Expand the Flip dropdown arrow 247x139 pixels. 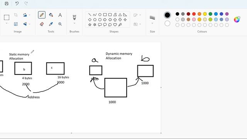coord(29,24)
